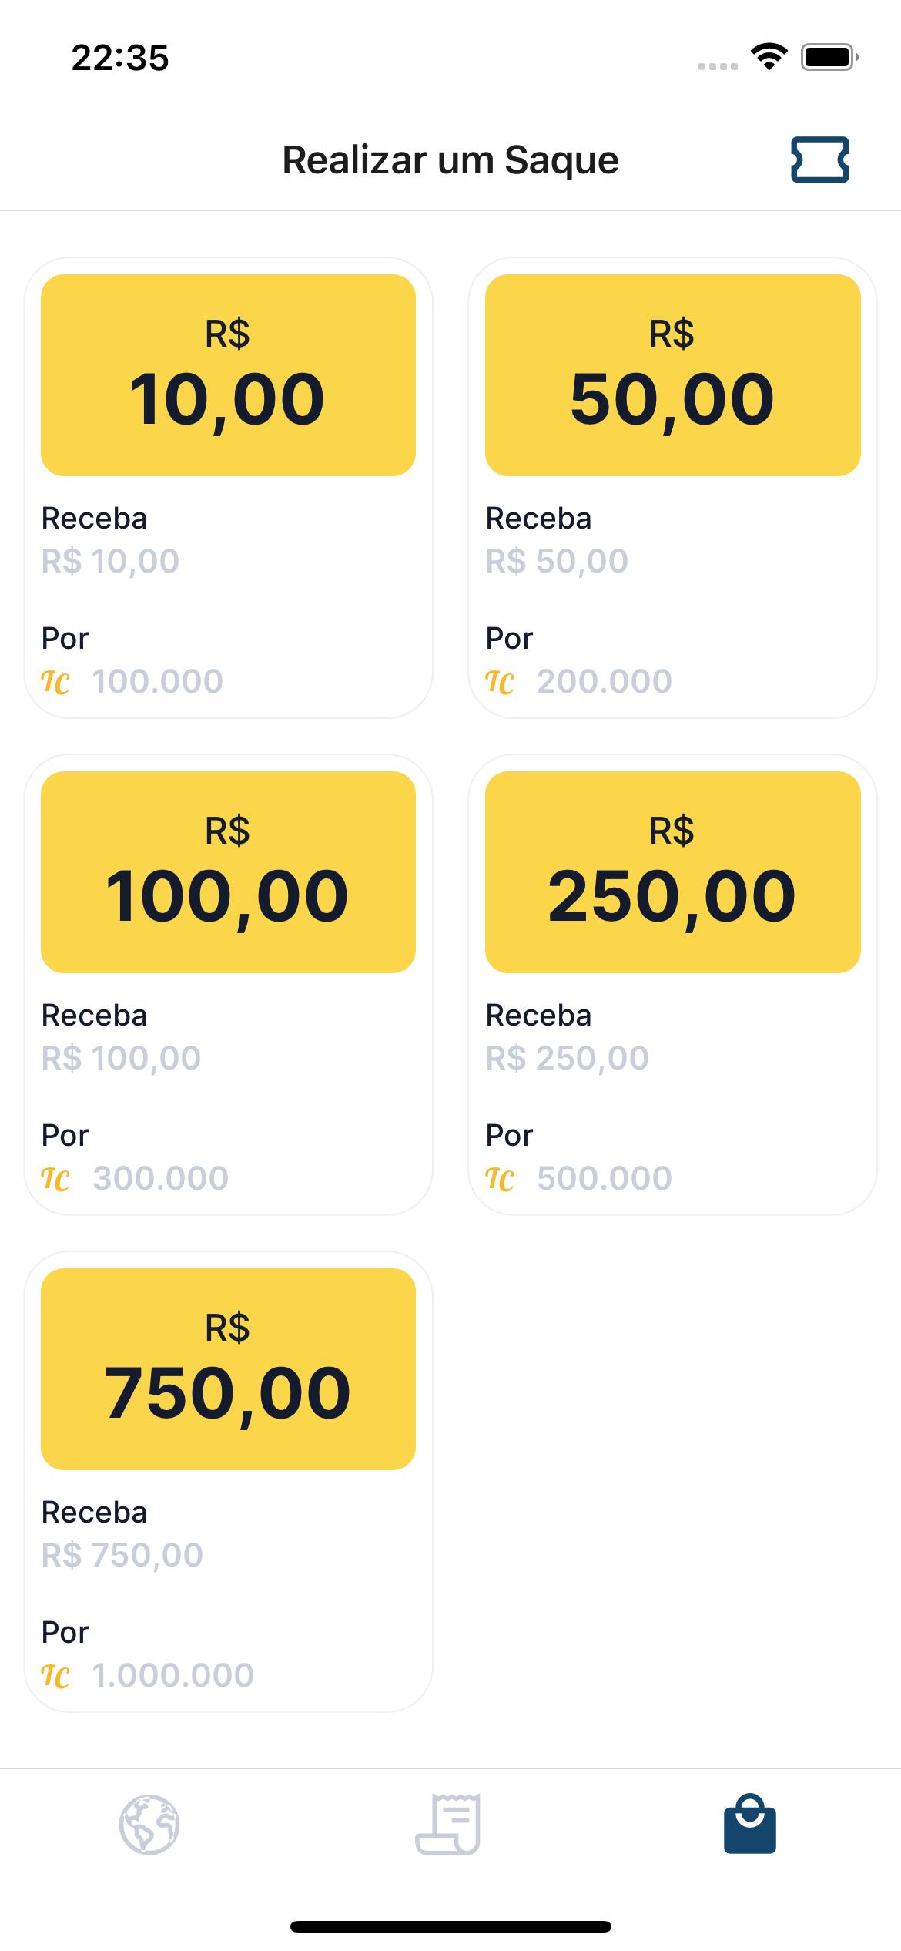Switch to the globe explore tab
Screen dimensions: 901x1951
(149, 1824)
